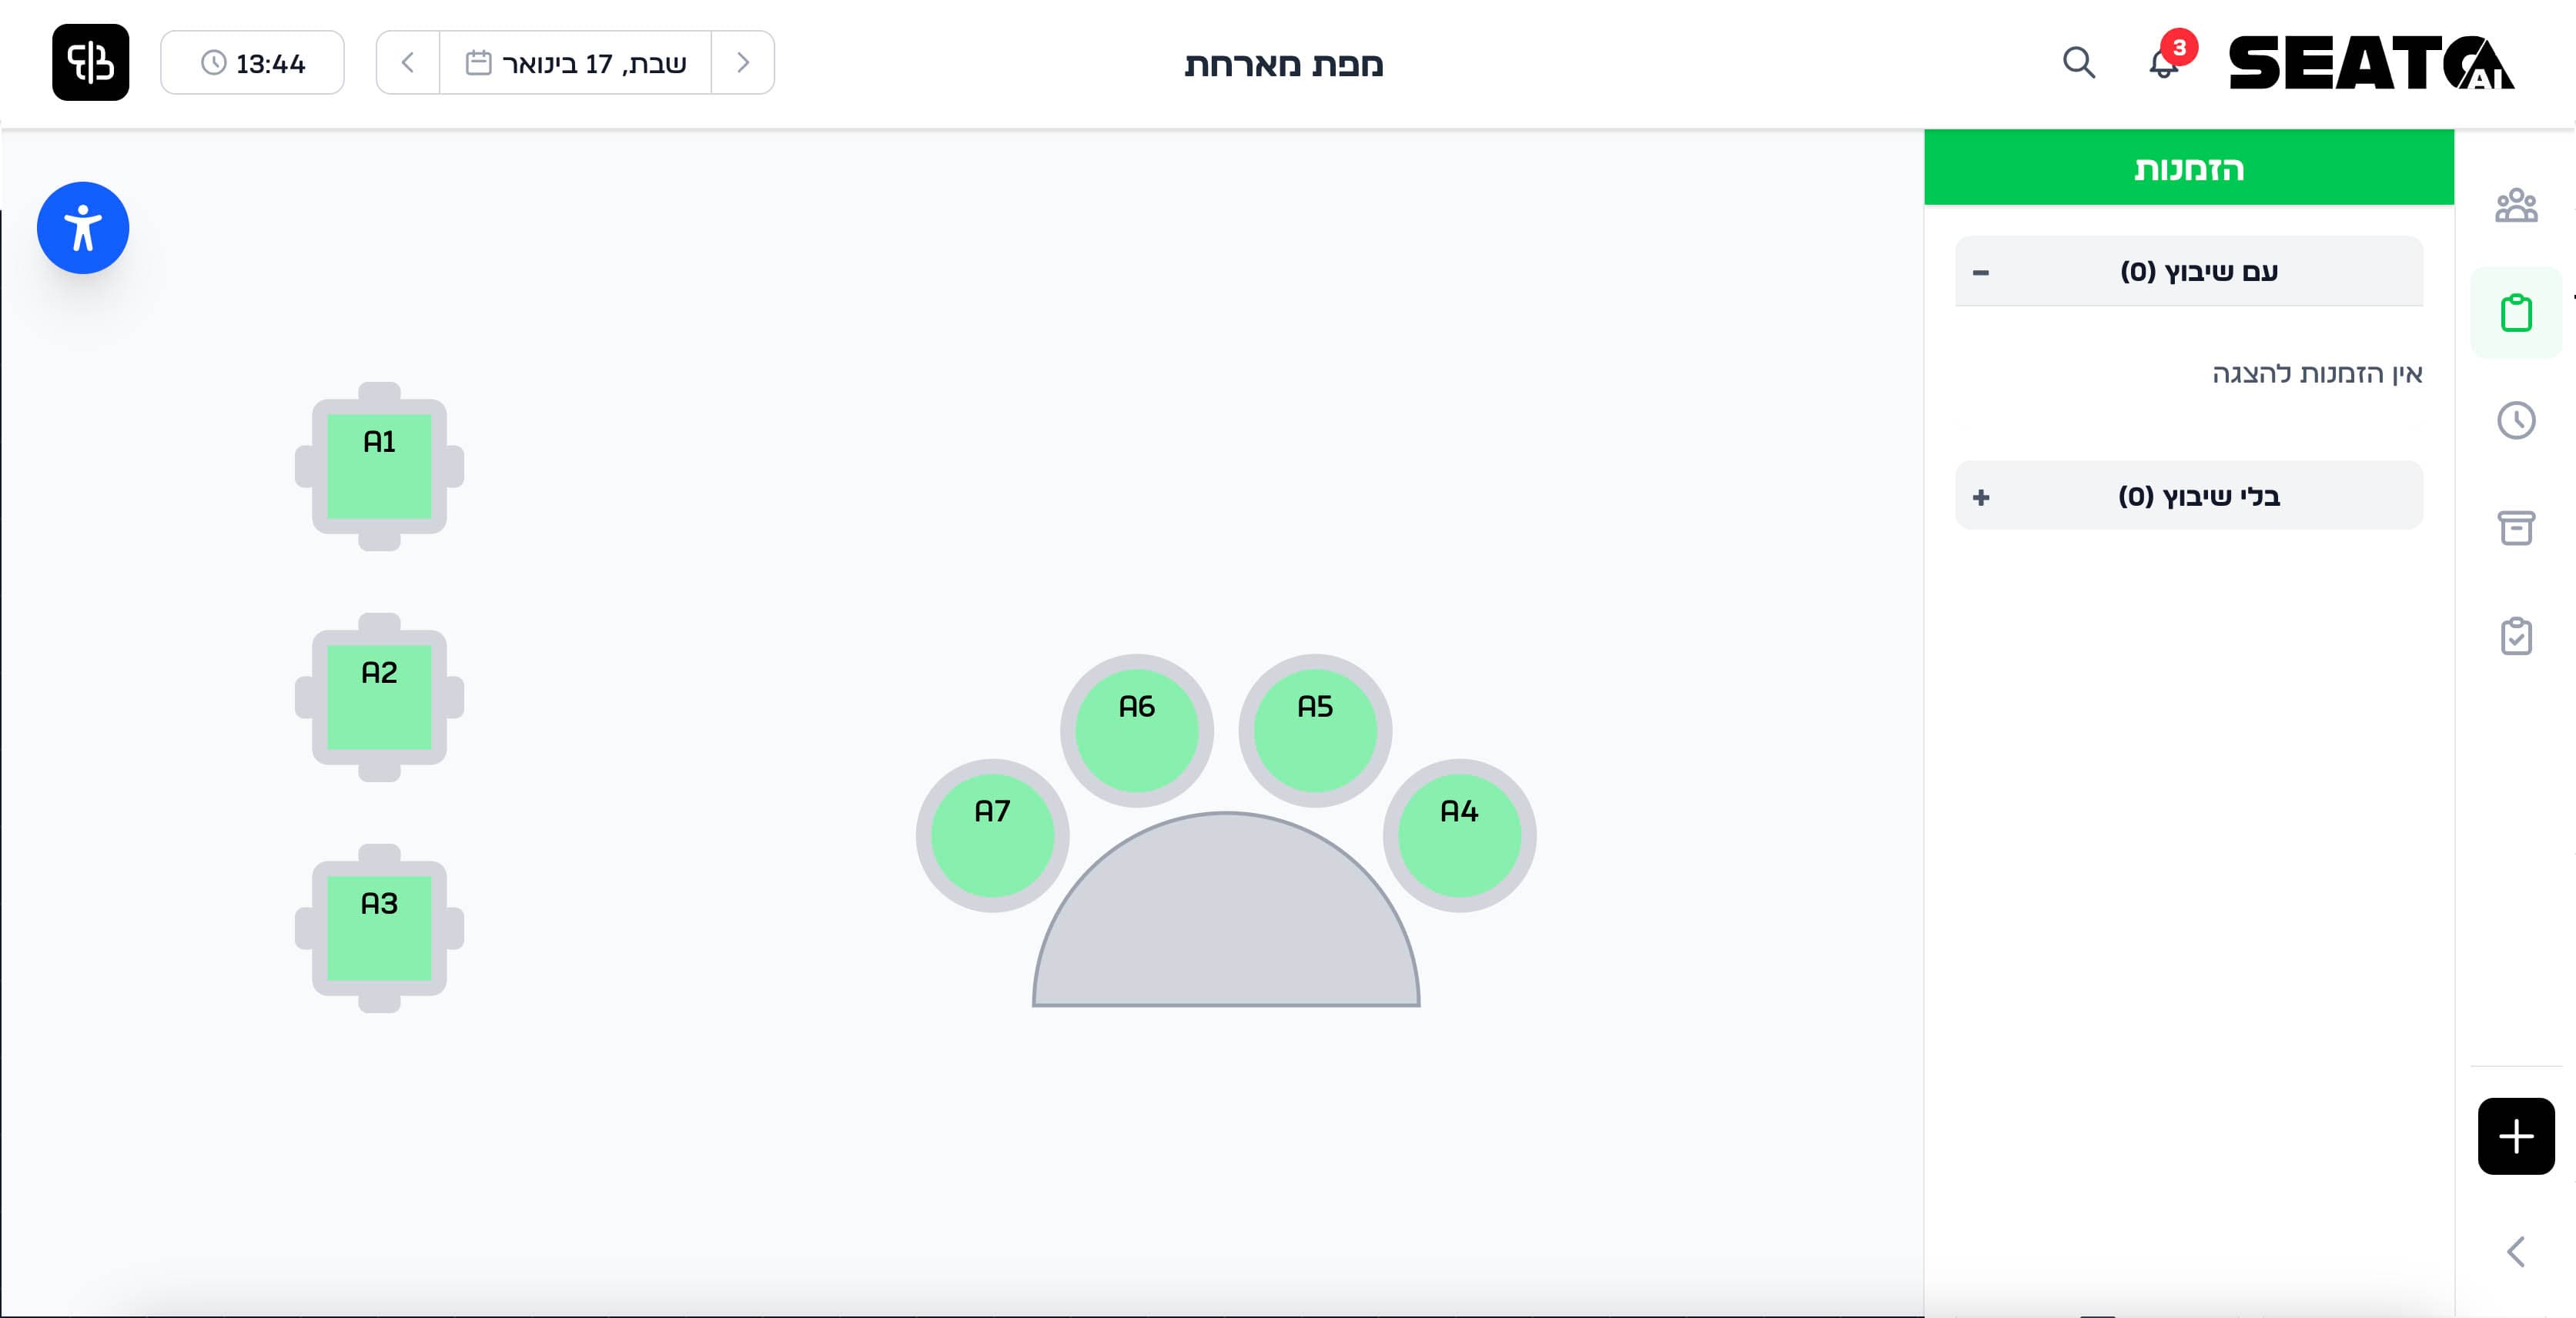Toggle the blue accessibility widget
Image resolution: width=2576 pixels, height=1318 pixels.
[83, 227]
